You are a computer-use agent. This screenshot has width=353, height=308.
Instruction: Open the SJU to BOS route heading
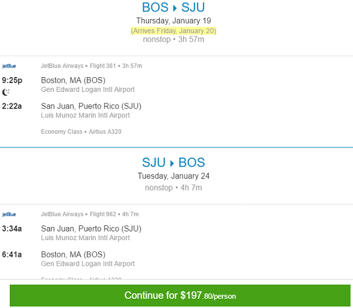173,162
